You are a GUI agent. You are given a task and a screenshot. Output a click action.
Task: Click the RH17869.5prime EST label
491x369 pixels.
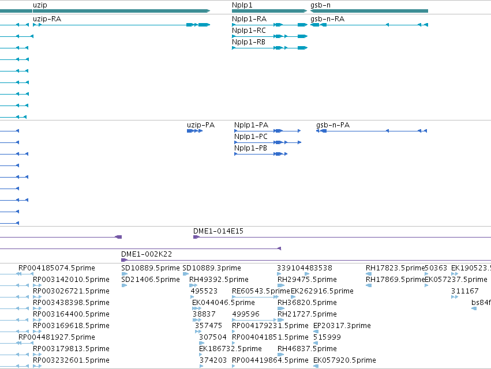(x=395, y=280)
